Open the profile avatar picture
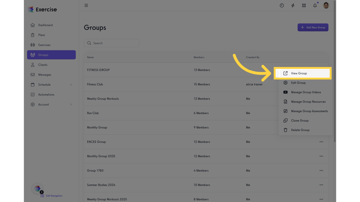 (326, 5)
